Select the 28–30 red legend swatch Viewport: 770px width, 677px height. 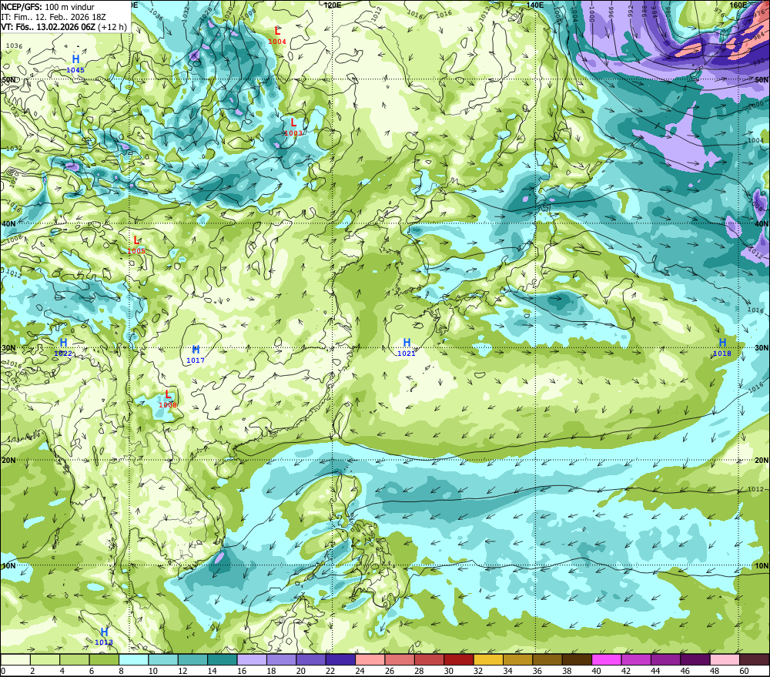429,660
